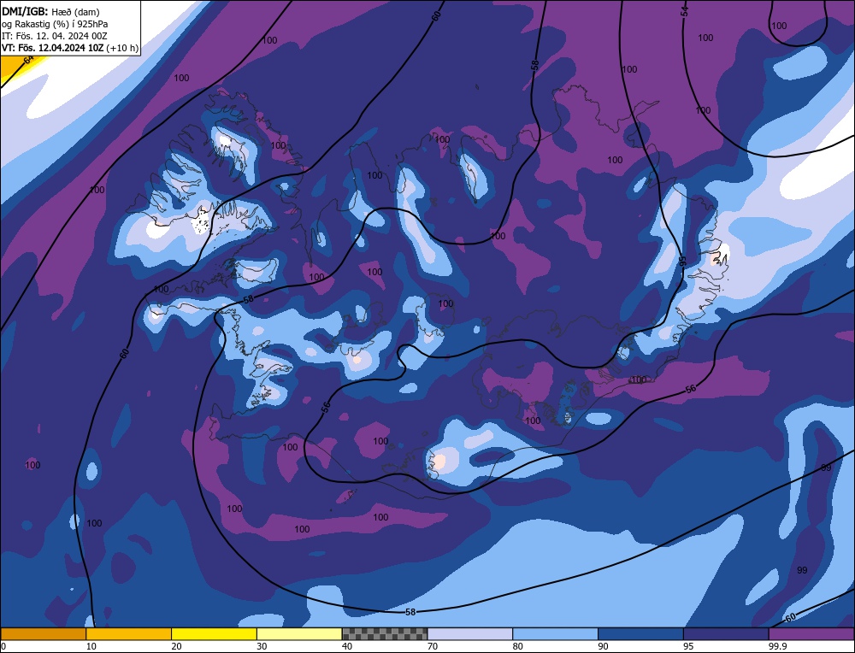Image resolution: width=855 pixels, height=653 pixels.
Task: Click the '64' contour label in the top-left corner
Action: coord(29,61)
